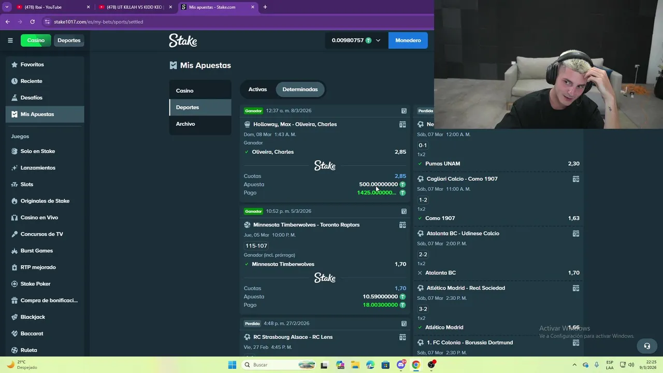Click the 1425 Pago amount
The image size is (663, 373).
coord(377,193)
